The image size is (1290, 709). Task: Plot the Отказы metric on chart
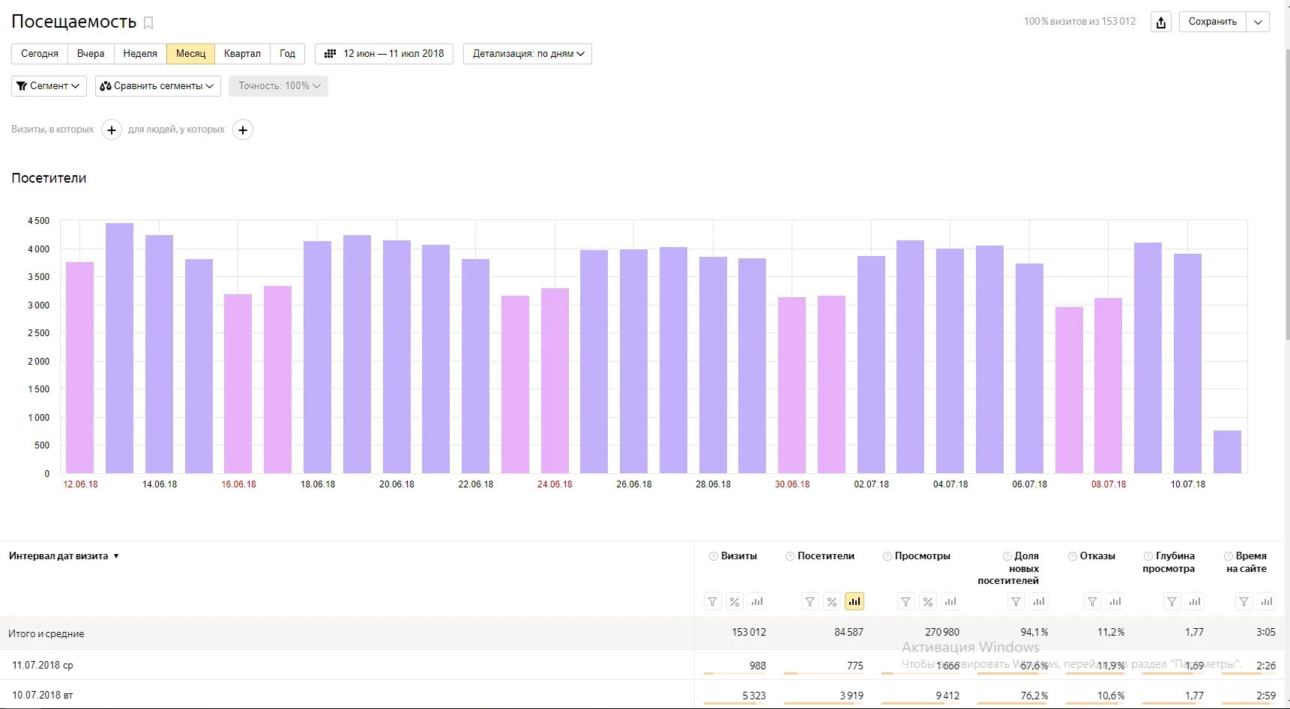pos(1115,601)
